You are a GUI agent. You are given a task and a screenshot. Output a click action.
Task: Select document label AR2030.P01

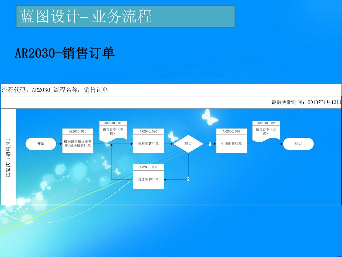pos(113,123)
